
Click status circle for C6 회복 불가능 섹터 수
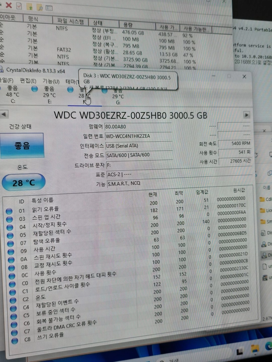(14, 324)
